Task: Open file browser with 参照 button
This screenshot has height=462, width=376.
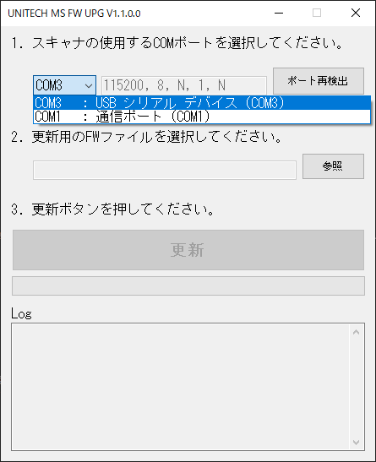Action: pyautogui.click(x=333, y=166)
